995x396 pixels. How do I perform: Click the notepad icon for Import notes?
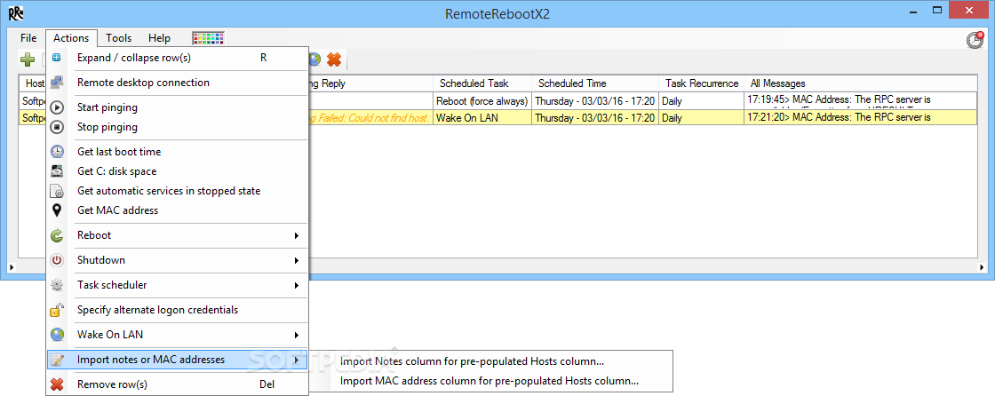tap(57, 360)
